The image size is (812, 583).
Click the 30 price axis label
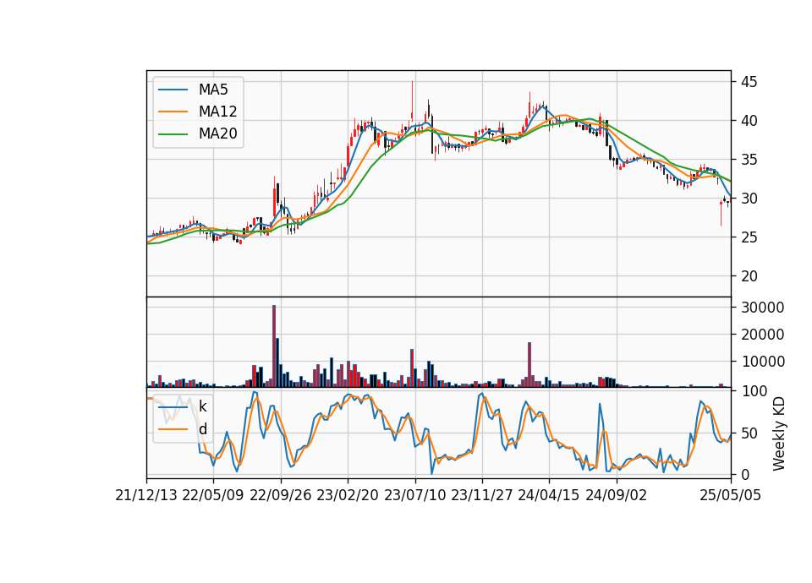(x=749, y=198)
